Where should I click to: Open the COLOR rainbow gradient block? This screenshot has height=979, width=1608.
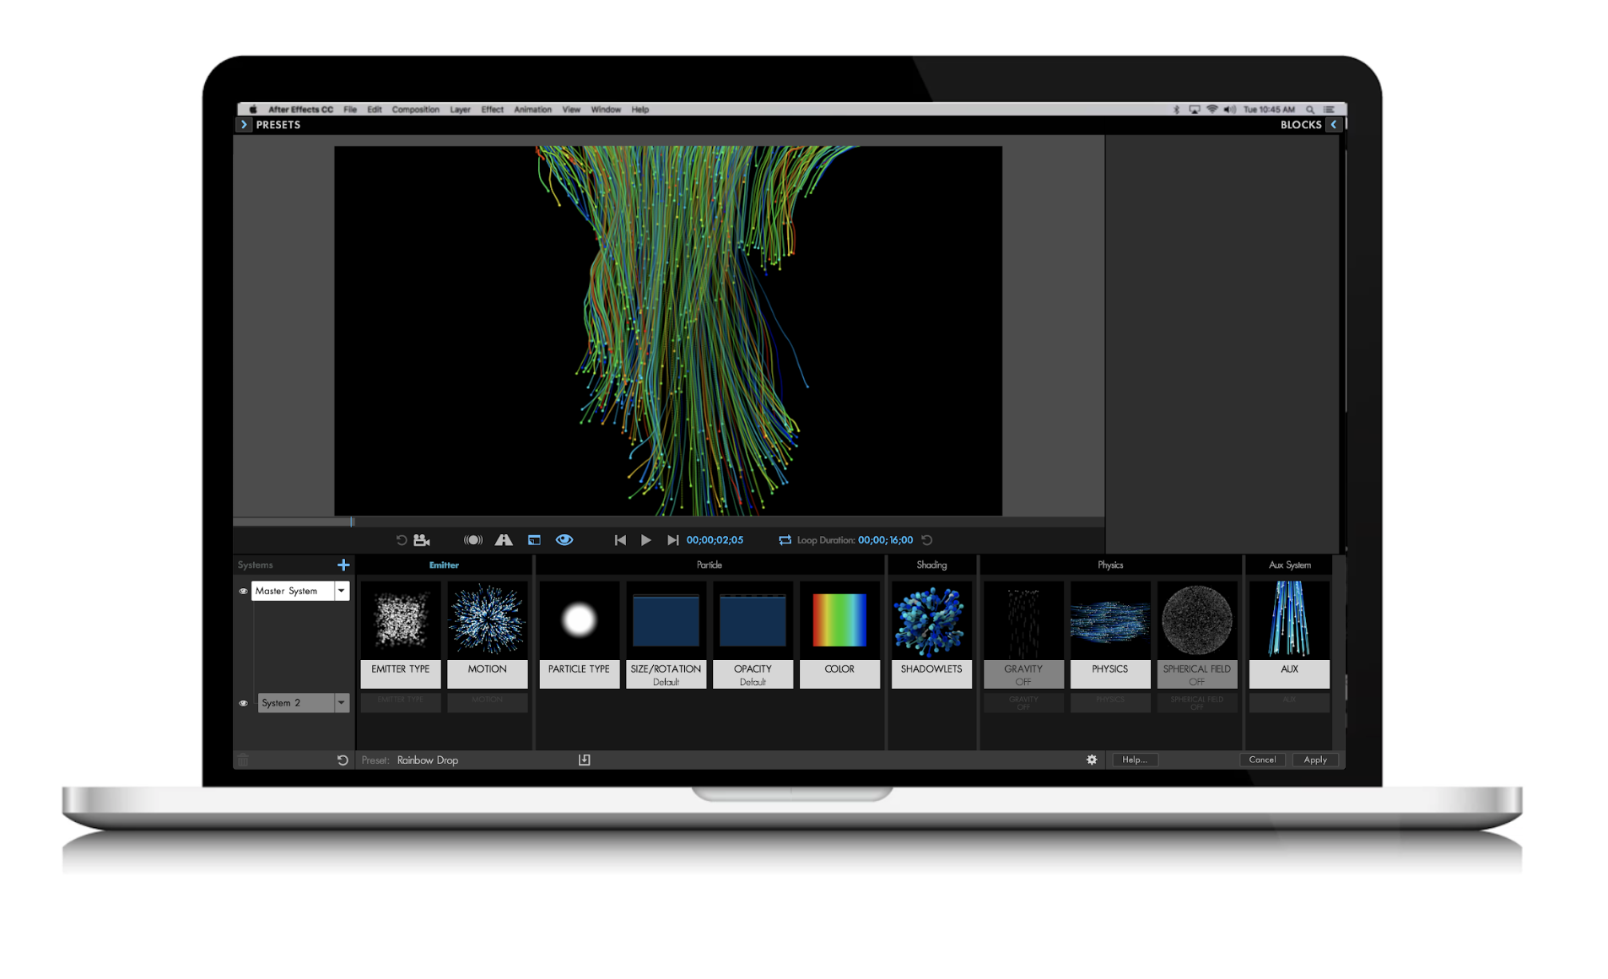pyautogui.click(x=839, y=635)
